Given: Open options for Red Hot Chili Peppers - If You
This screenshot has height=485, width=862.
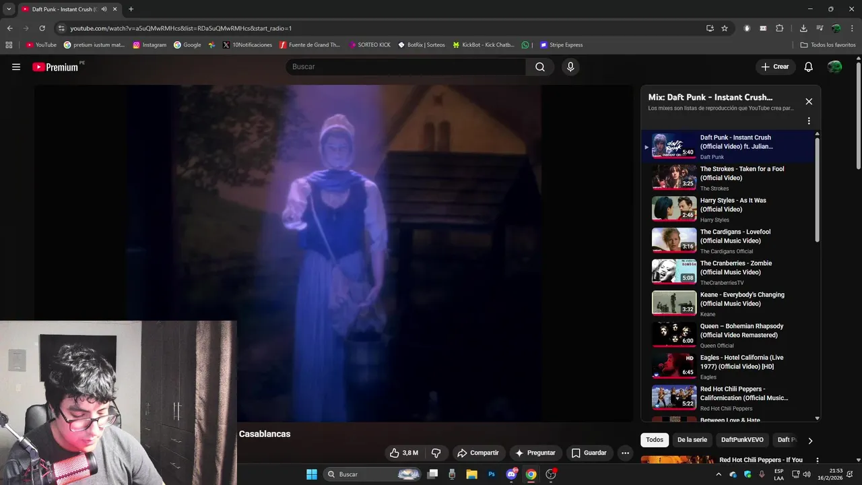Looking at the screenshot, I should tap(818, 461).
